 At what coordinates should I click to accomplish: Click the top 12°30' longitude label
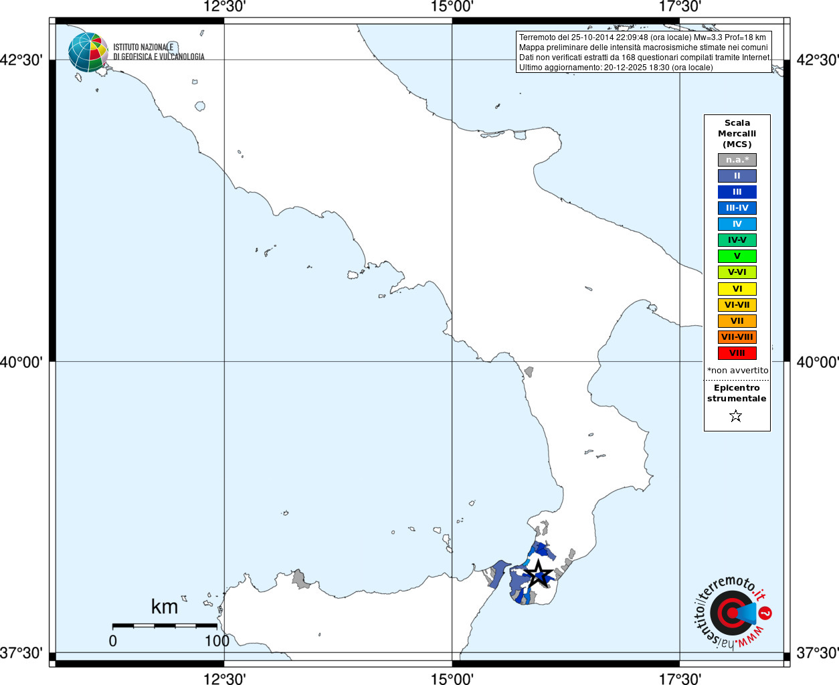[224, 7]
